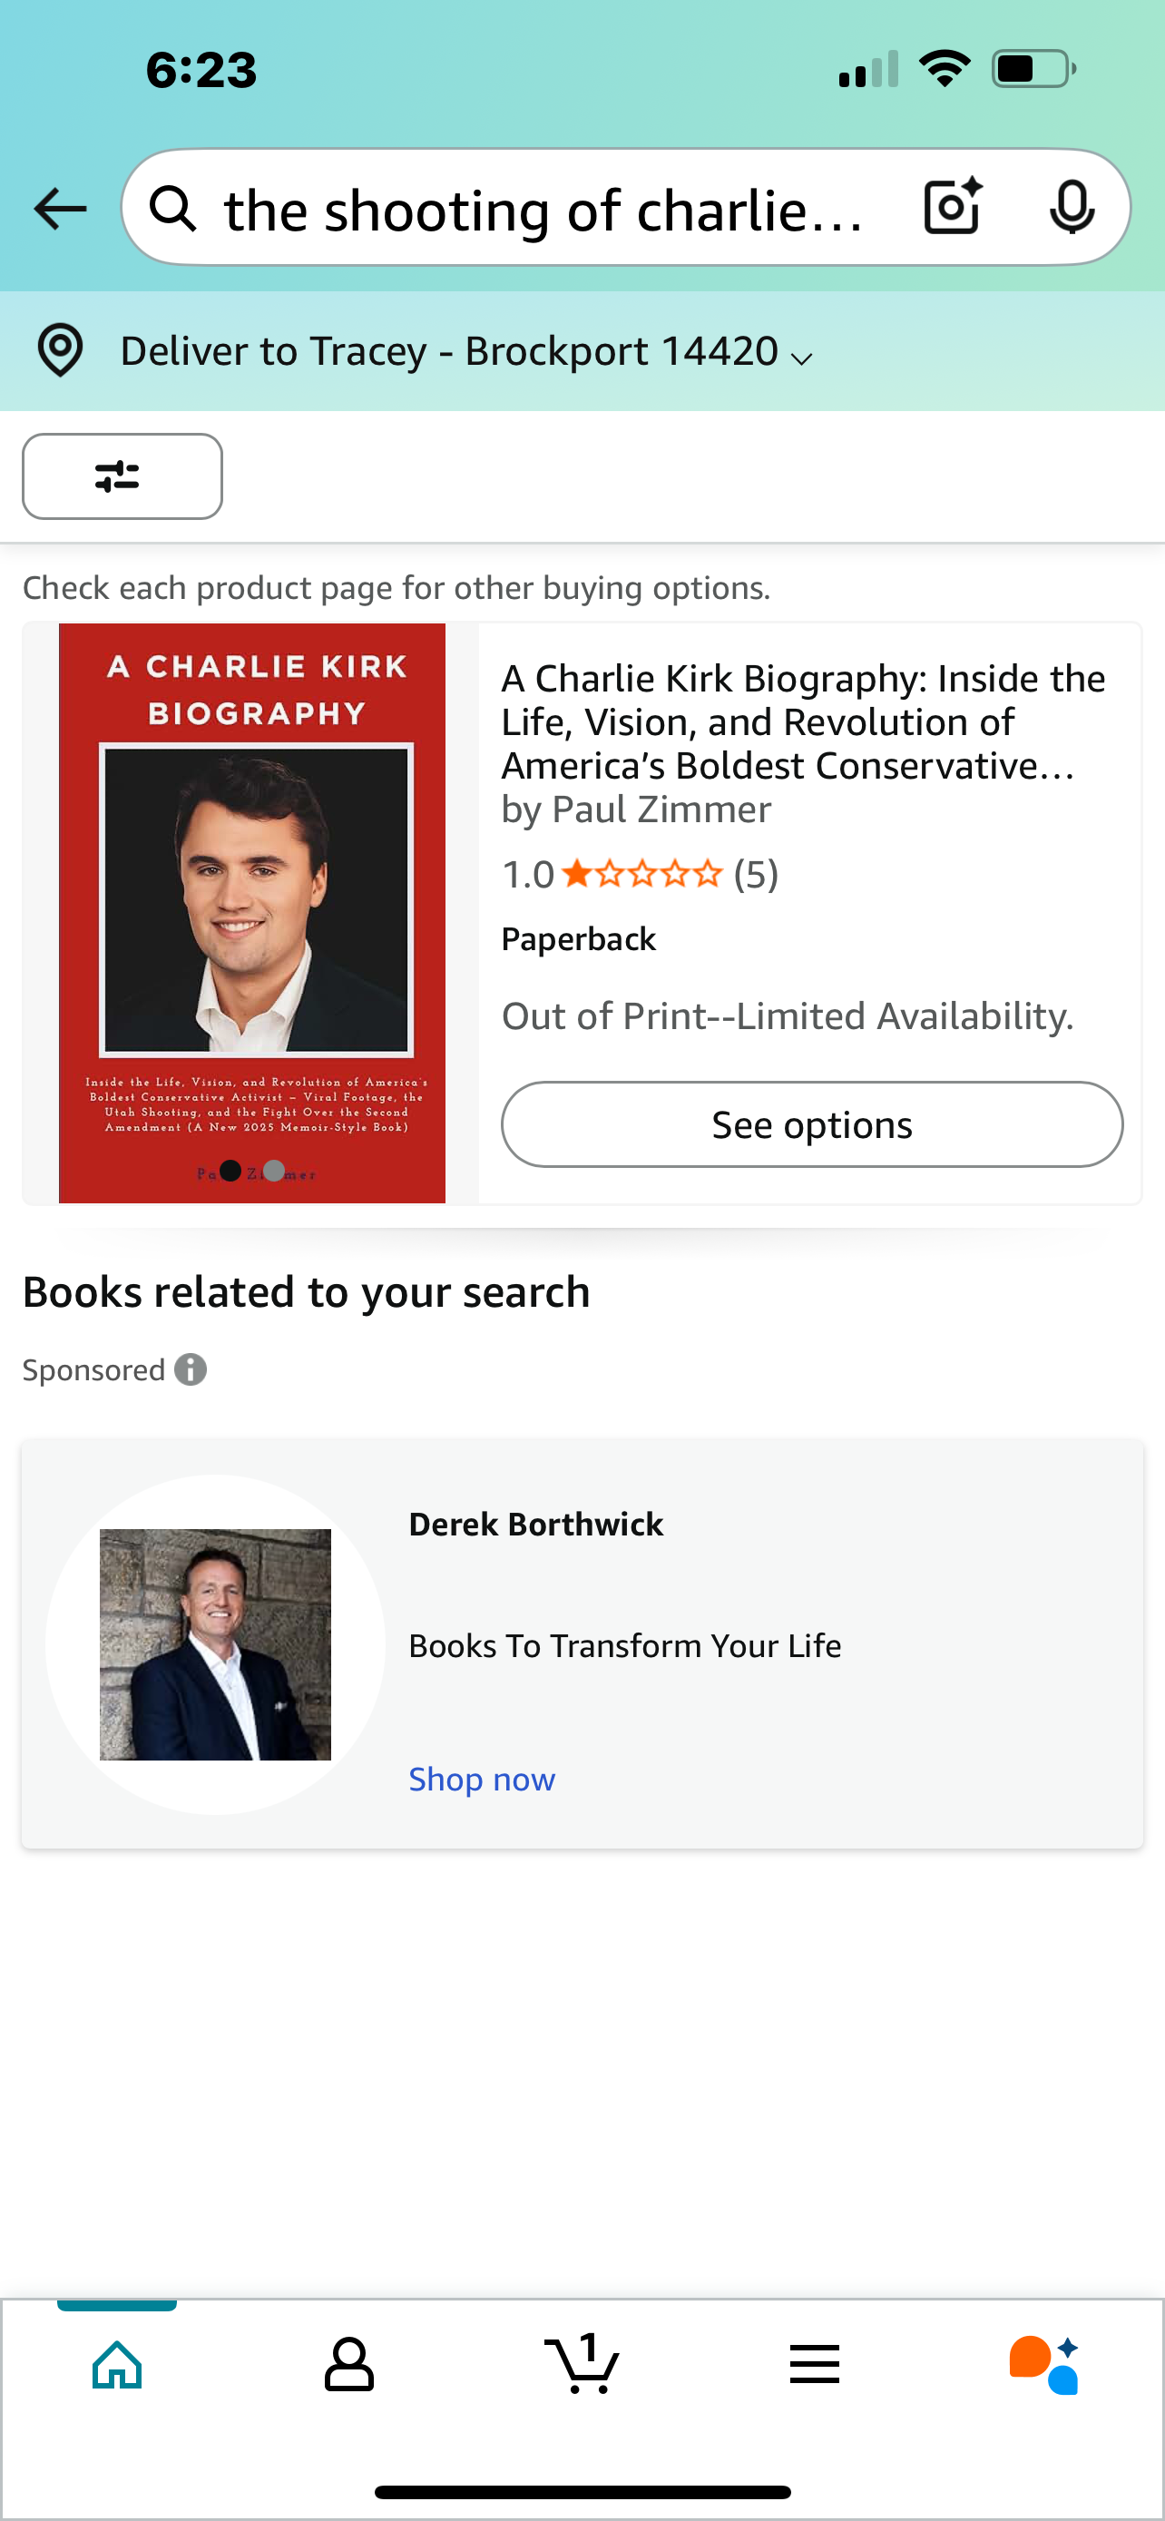Screen dimensions: 1165x2521
Task: Tap the delivery location pin icon
Action: point(60,350)
